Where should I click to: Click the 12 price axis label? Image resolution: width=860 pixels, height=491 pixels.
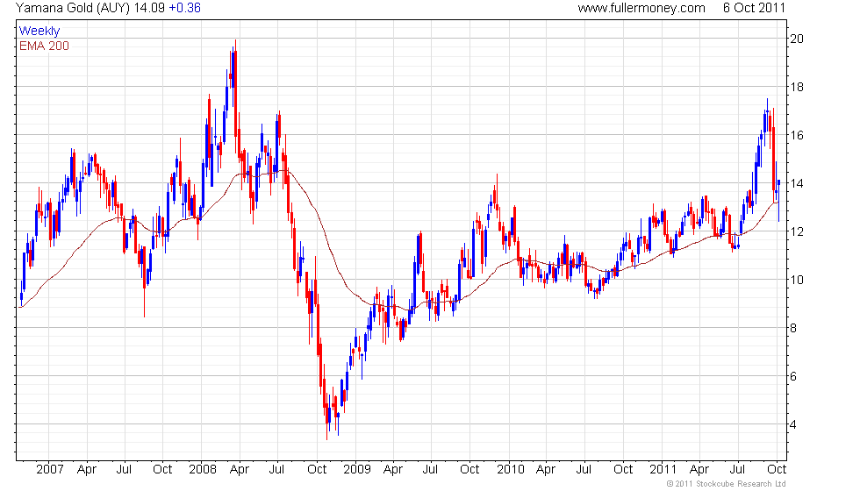tap(797, 231)
